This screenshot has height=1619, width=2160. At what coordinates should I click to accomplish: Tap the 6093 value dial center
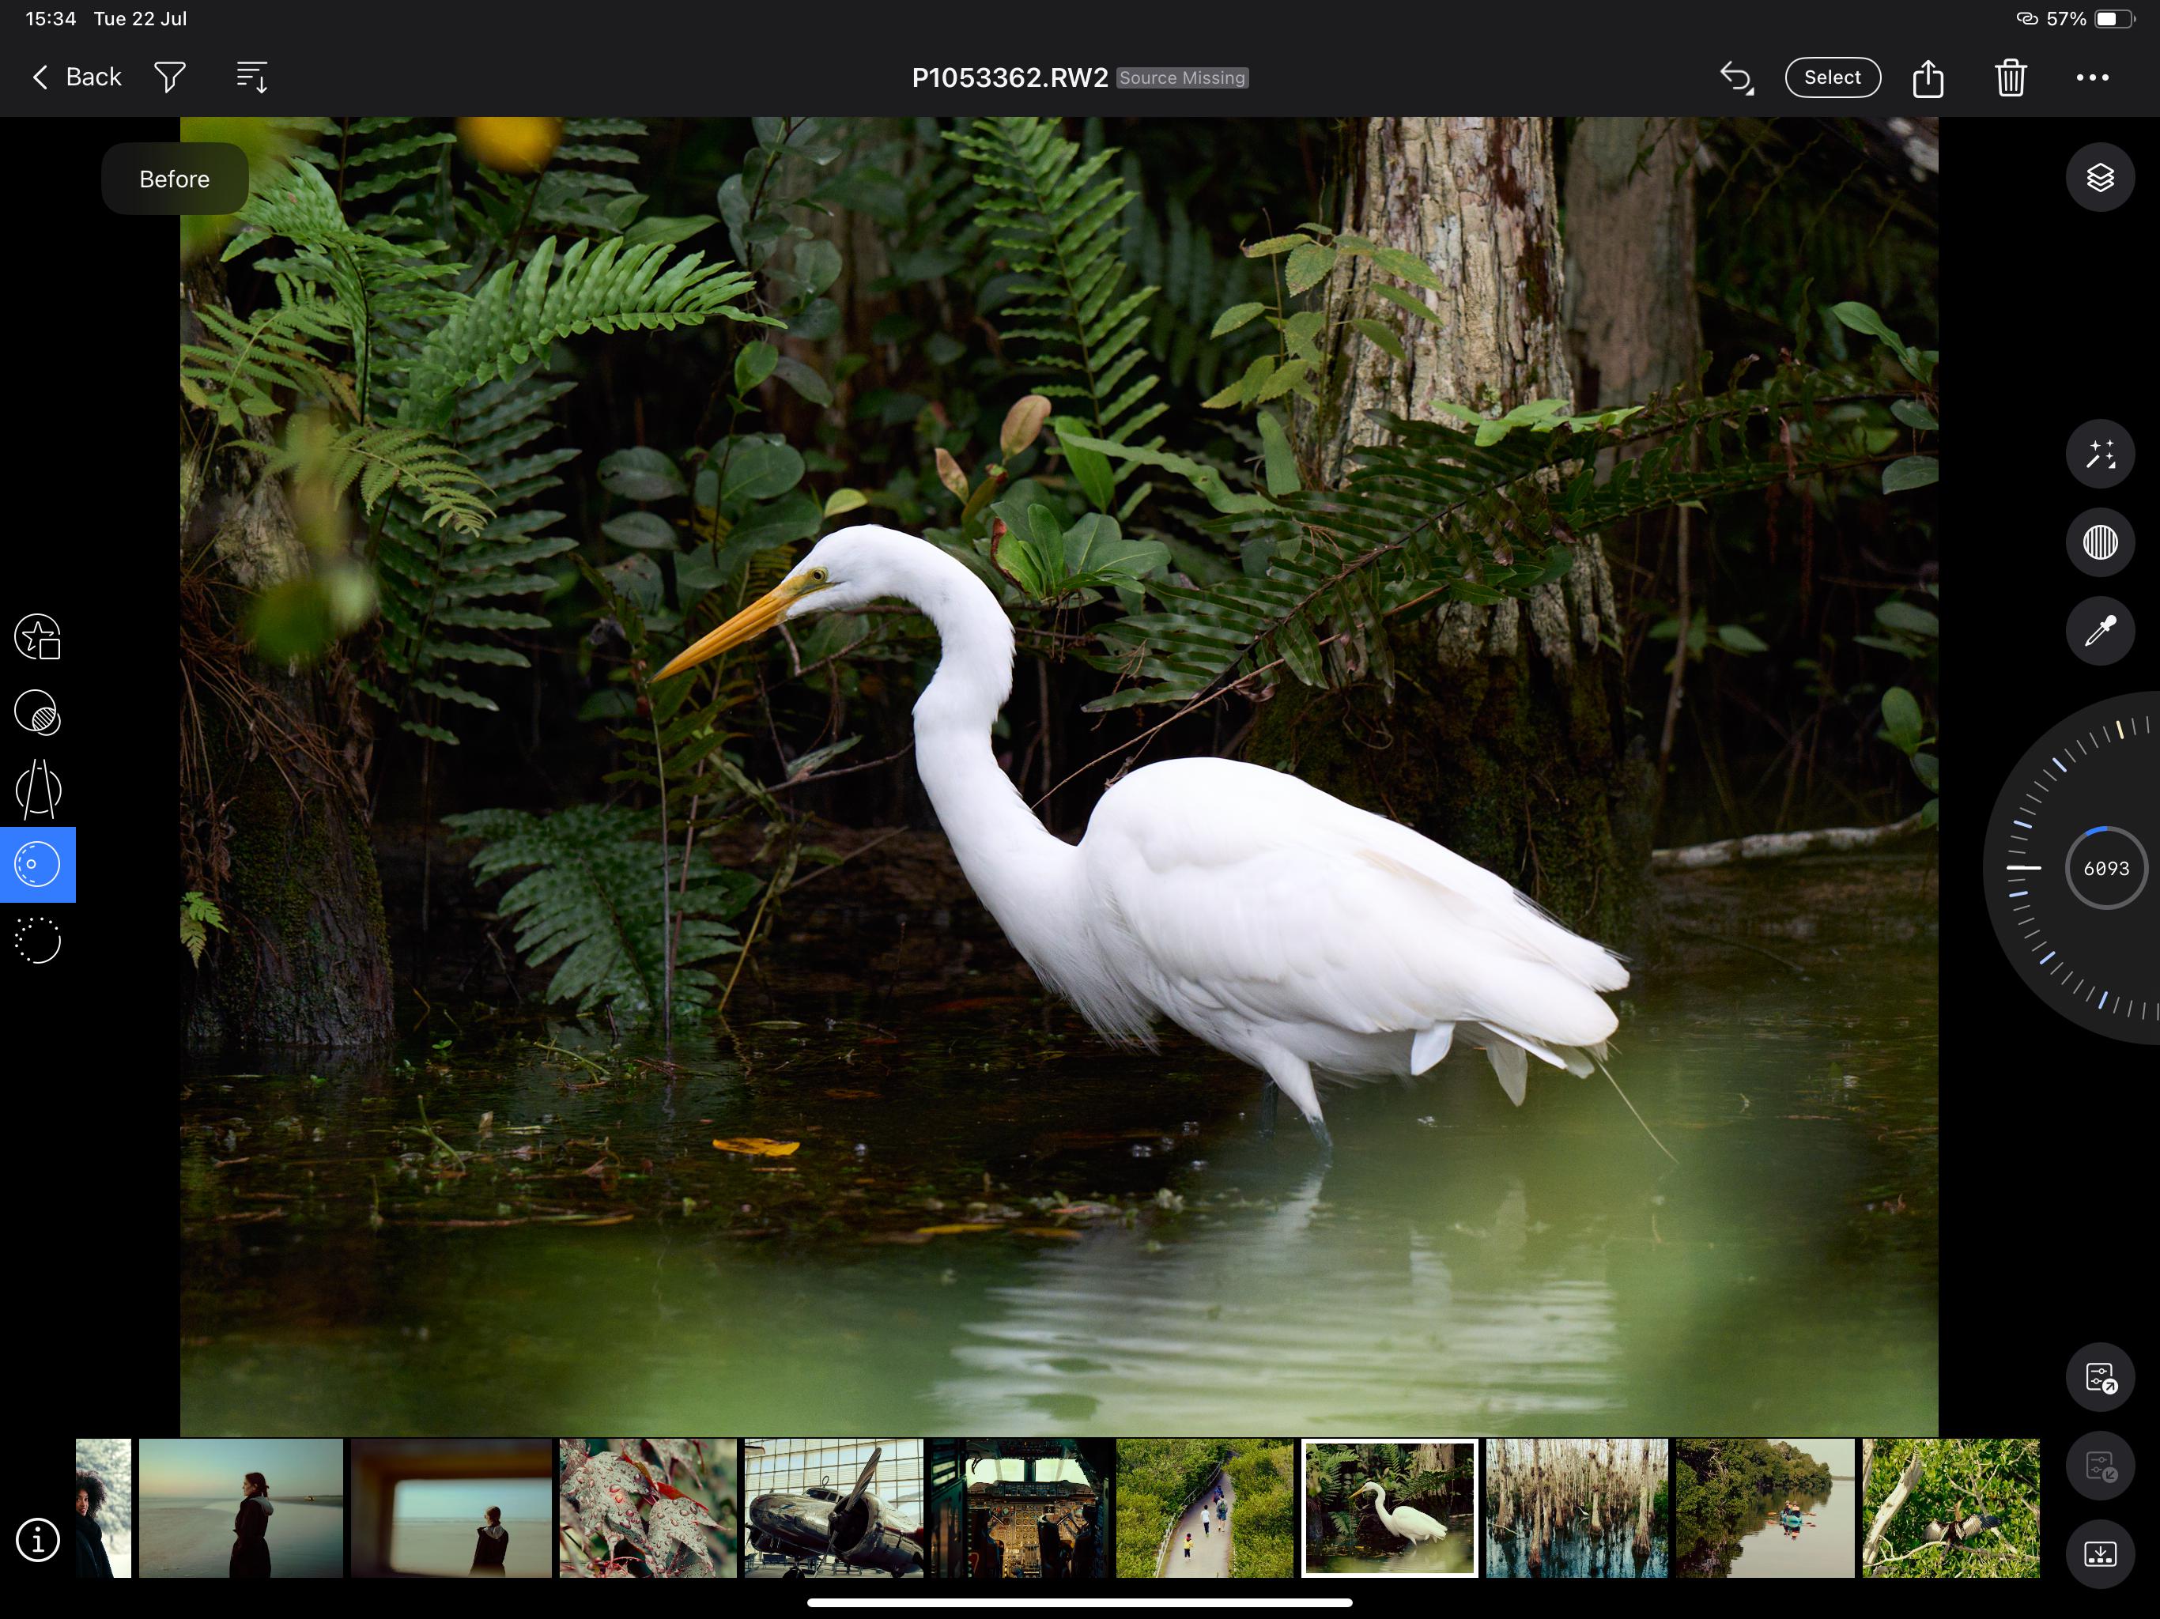[x=2105, y=868]
